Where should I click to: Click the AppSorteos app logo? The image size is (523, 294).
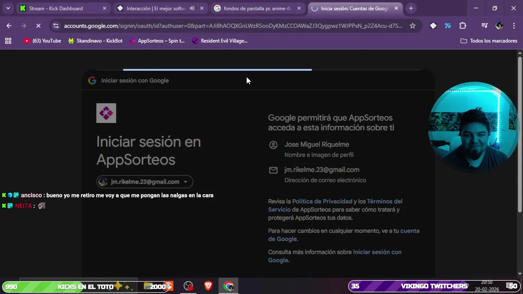click(x=106, y=113)
